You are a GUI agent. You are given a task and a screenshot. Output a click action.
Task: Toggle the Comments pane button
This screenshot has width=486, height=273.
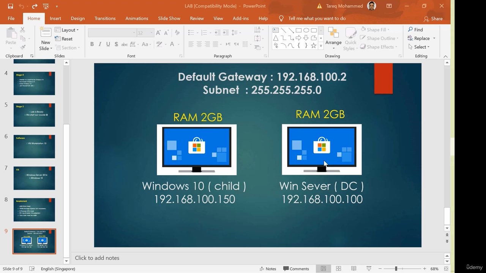296,268
